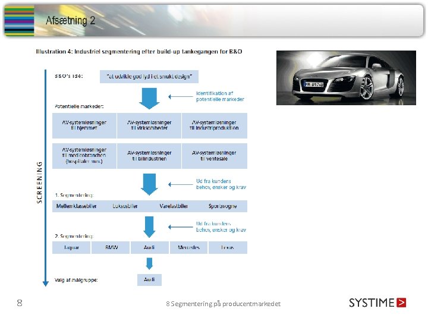The image size is (428, 321).
Task: Click the silver Audi R8 car photo
Action: point(346,78)
